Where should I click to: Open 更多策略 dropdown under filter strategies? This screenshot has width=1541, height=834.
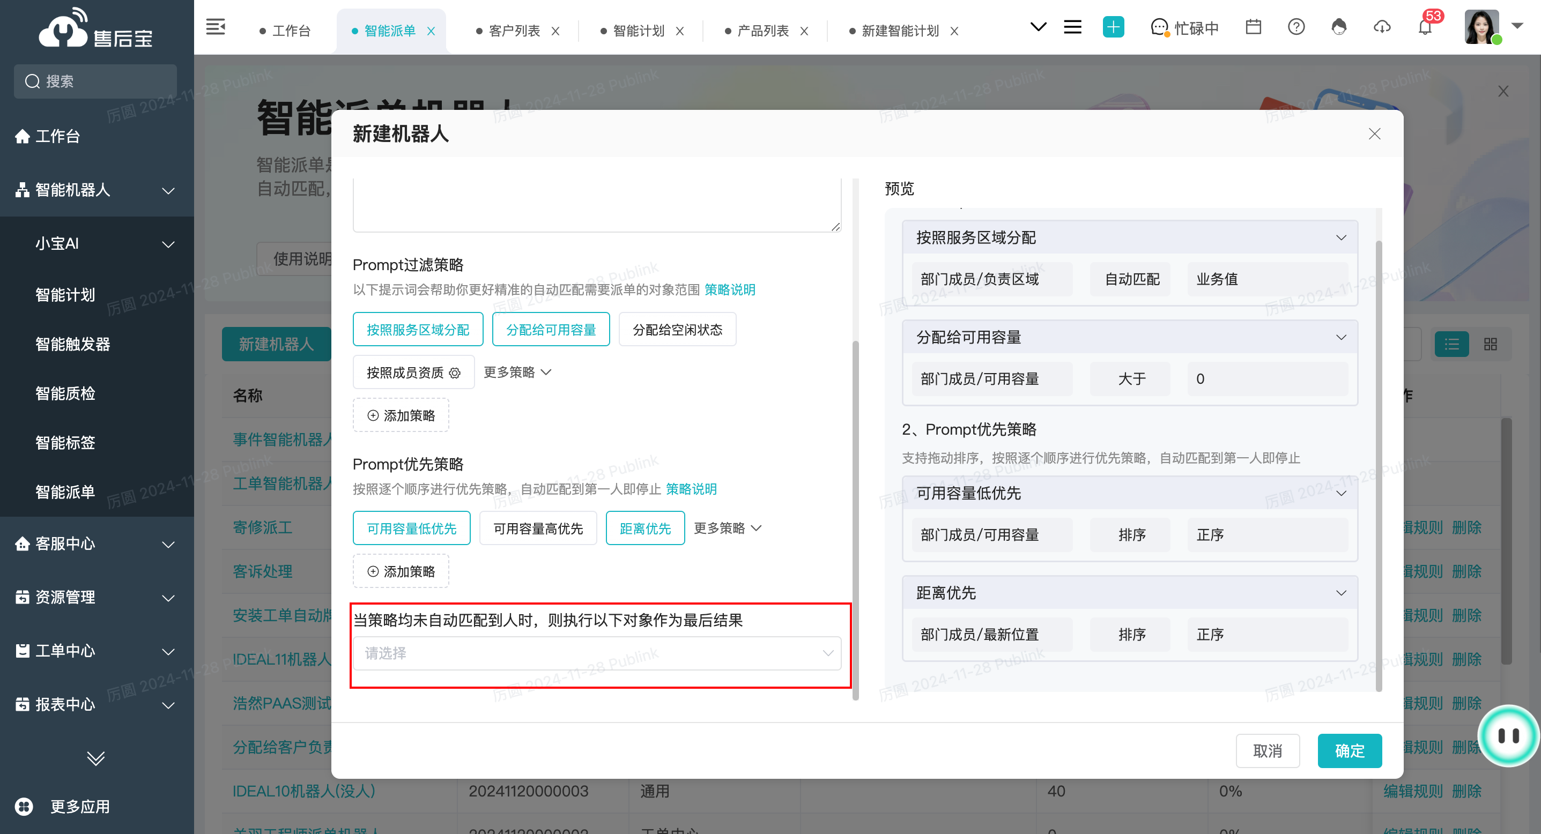(517, 373)
